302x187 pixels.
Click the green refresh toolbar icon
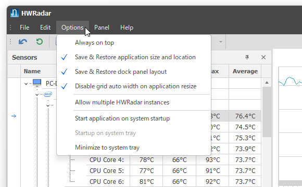[x=40, y=42]
